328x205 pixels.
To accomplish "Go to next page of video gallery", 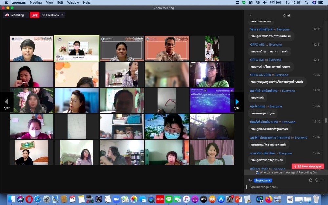I will (x=237, y=102).
